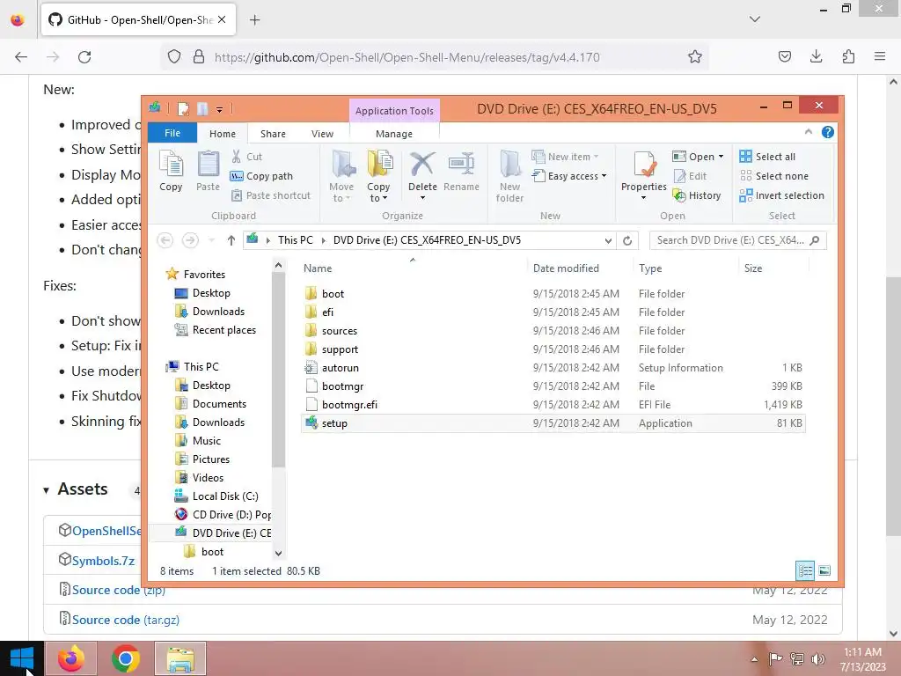
Task: Switch to the Manage ribbon tab
Action: [394, 134]
